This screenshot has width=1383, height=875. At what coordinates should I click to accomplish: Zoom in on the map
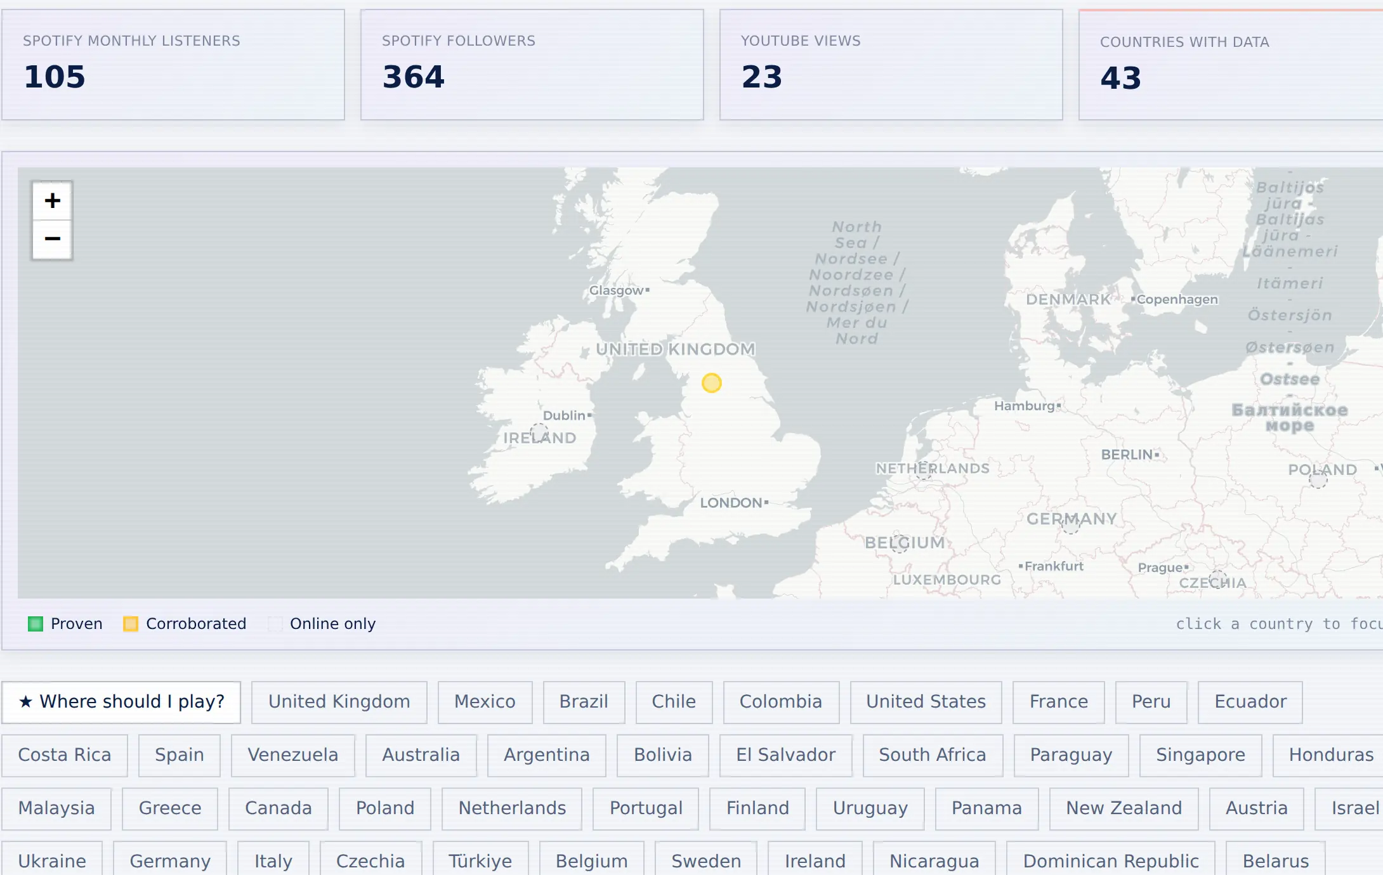pos(52,201)
